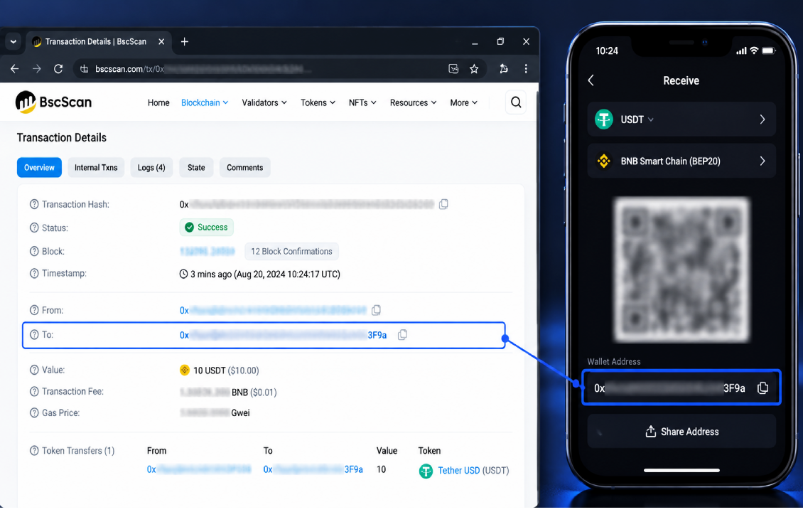Click the install app icon in address bar
This screenshot has width=803, height=512.
click(x=453, y=69)
